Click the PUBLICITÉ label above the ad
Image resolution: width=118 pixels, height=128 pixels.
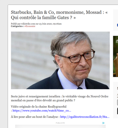click(x=60, y=123)
